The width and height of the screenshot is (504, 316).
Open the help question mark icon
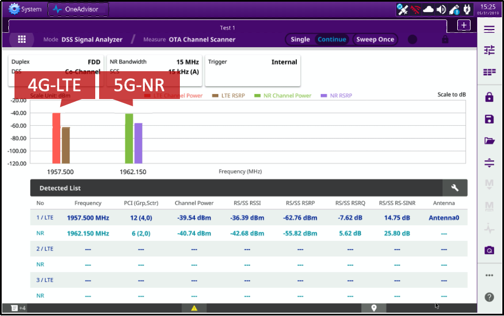pyautogui.click(x=489, y=297)
